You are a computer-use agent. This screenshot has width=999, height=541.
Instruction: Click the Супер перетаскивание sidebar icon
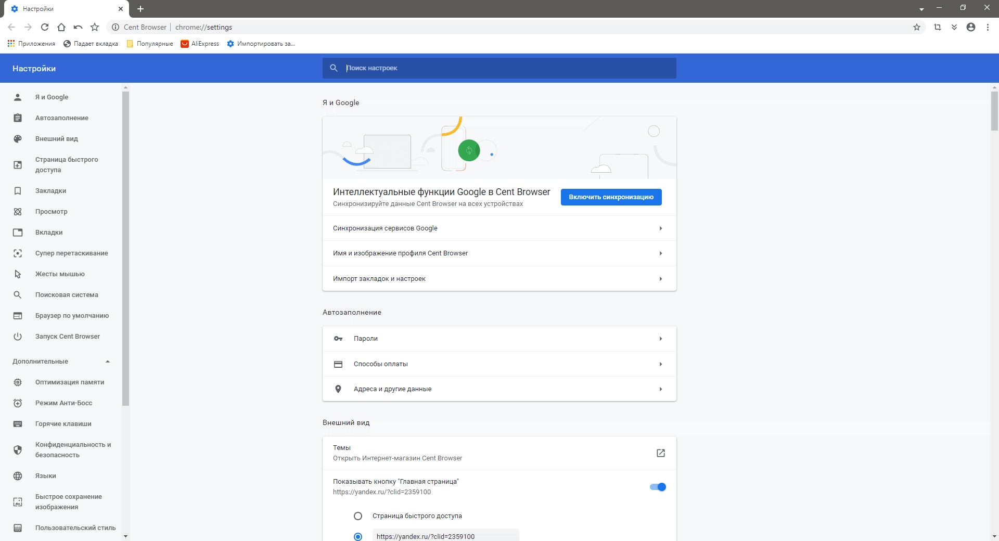coord(18,253)
